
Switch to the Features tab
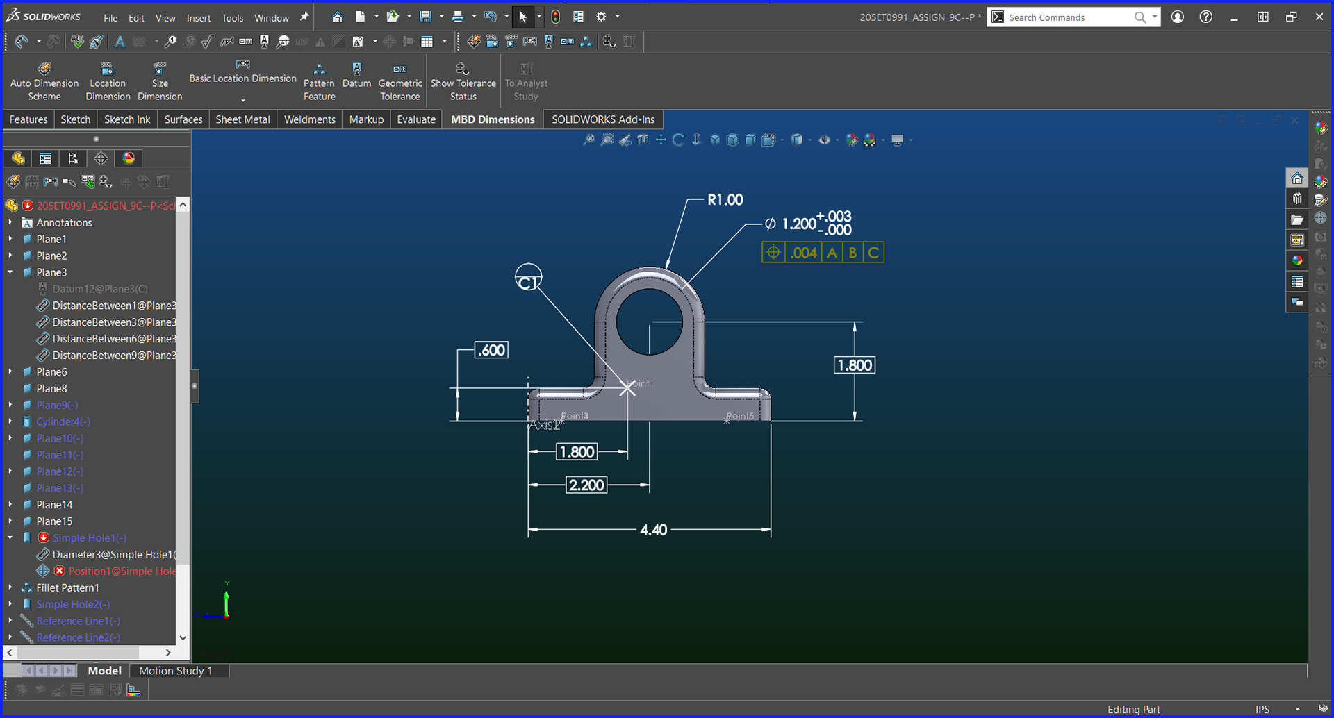28,119
